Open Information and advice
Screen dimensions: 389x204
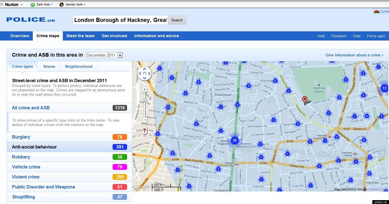click(157, 36)
